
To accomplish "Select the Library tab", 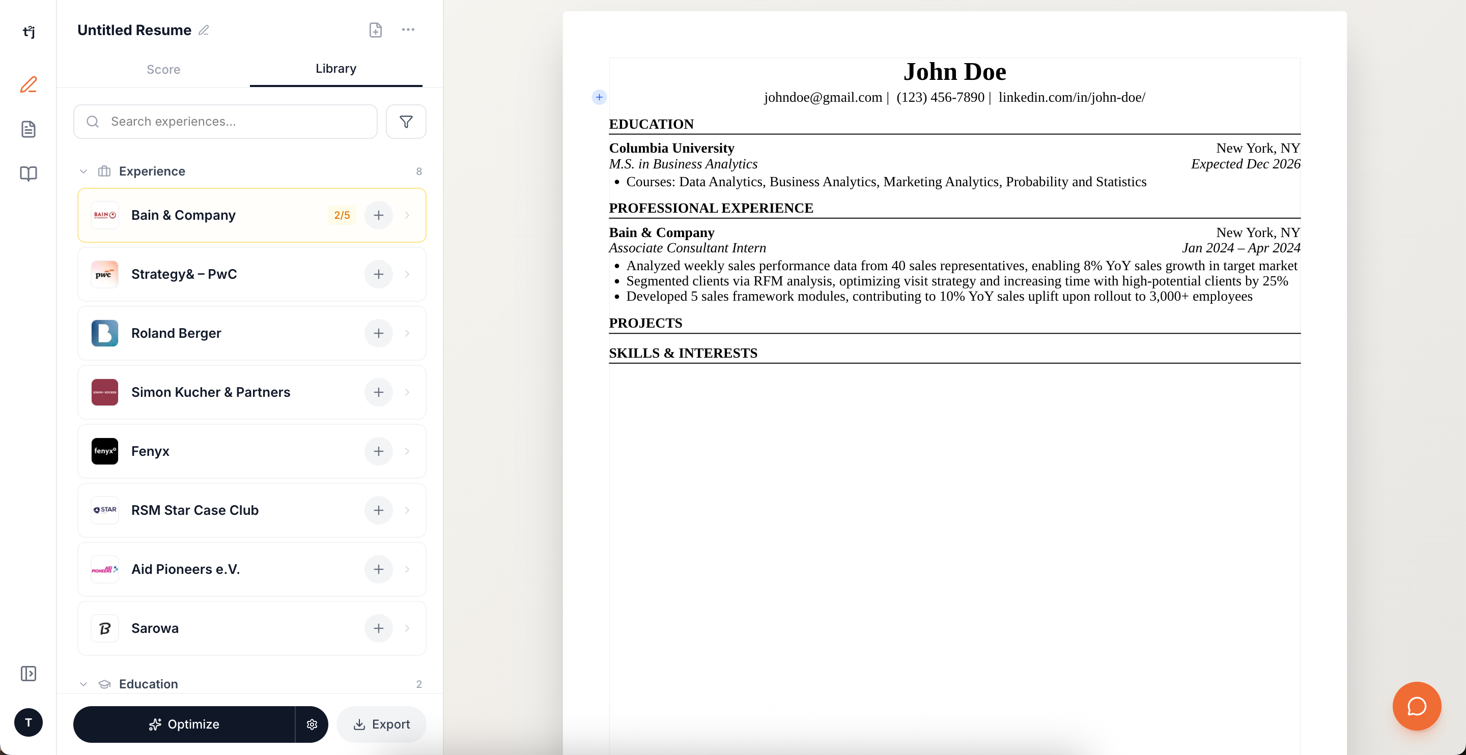I will pos(336,69).
